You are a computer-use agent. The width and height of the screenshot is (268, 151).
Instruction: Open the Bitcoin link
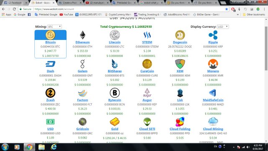50,42
